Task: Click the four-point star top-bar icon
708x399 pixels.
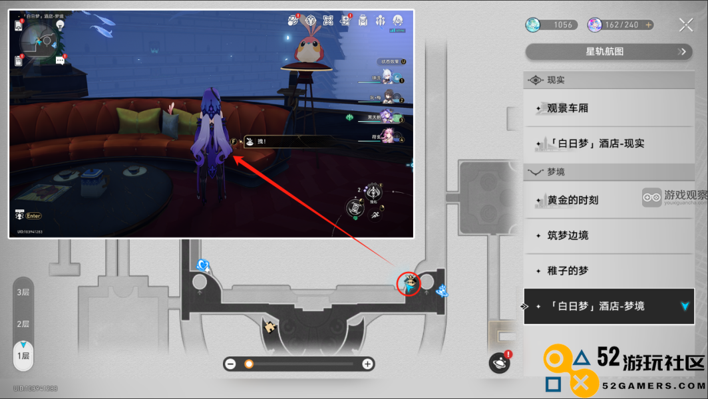Action: [328, 21]
